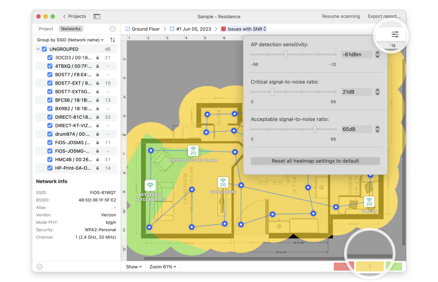Select the DIRECT-81C1860 Series access point icon

point(193,151)
